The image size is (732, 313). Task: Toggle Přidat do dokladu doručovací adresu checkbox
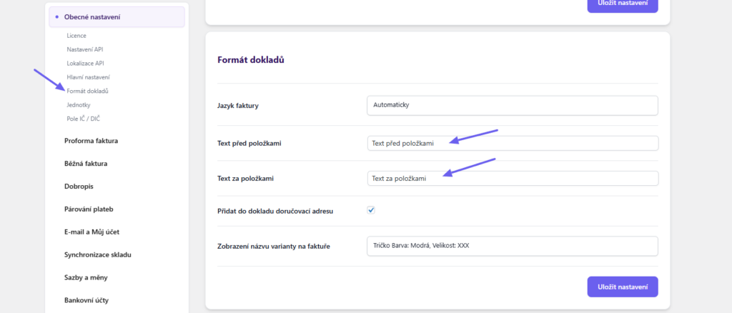(371, 210)
